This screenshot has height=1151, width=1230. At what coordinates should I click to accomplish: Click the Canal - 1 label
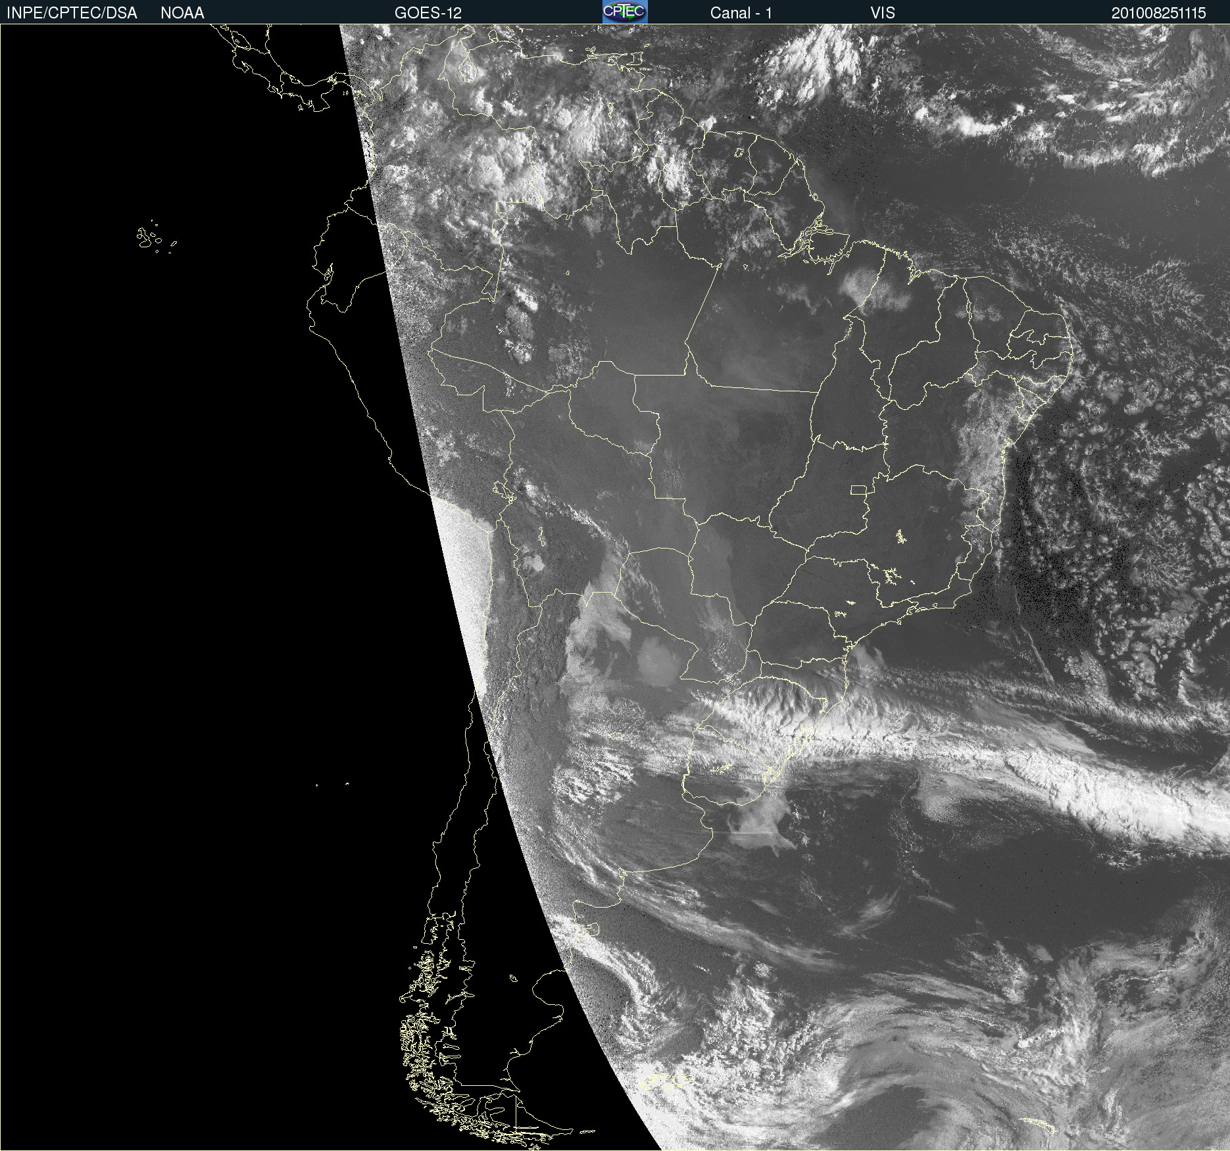click(x=741, y=13)
